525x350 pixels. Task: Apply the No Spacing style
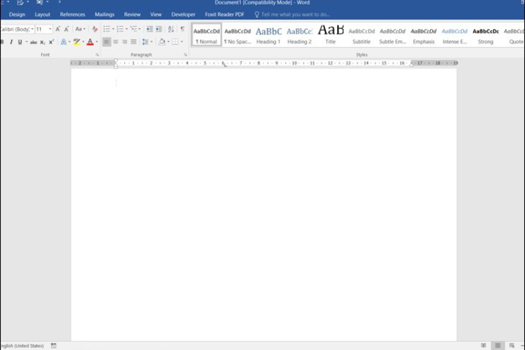coord(238,35)
